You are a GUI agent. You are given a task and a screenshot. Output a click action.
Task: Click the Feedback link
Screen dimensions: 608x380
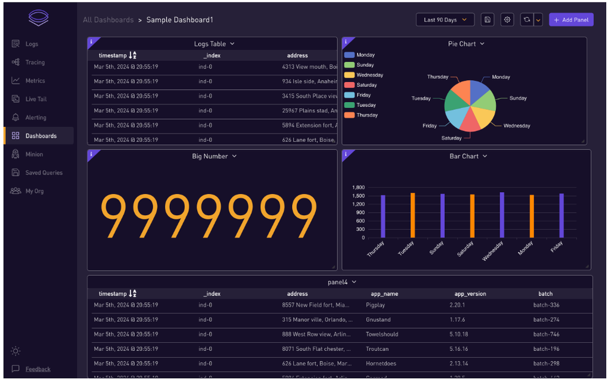38,369
